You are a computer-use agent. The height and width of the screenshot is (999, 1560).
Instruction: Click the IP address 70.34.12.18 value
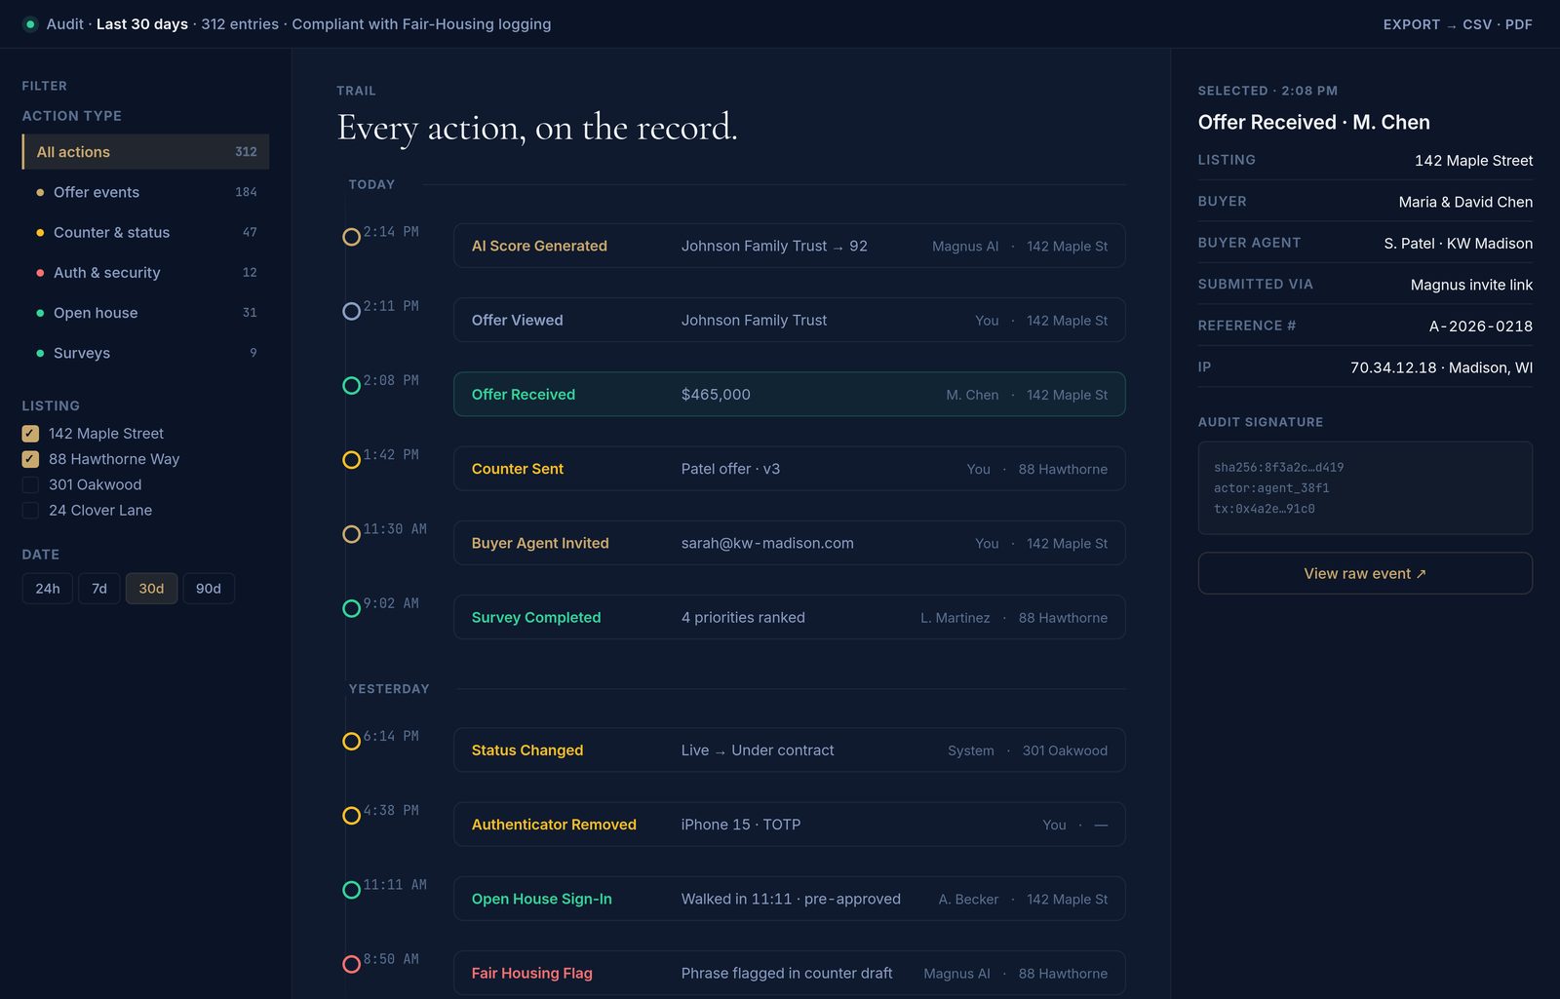(x=1393, y=367)
